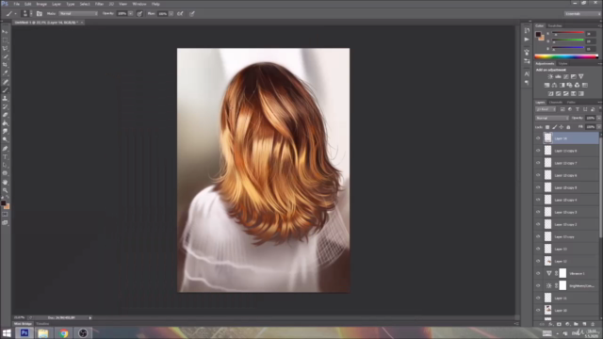Select the Hand tool

click(x=5, y=182)
